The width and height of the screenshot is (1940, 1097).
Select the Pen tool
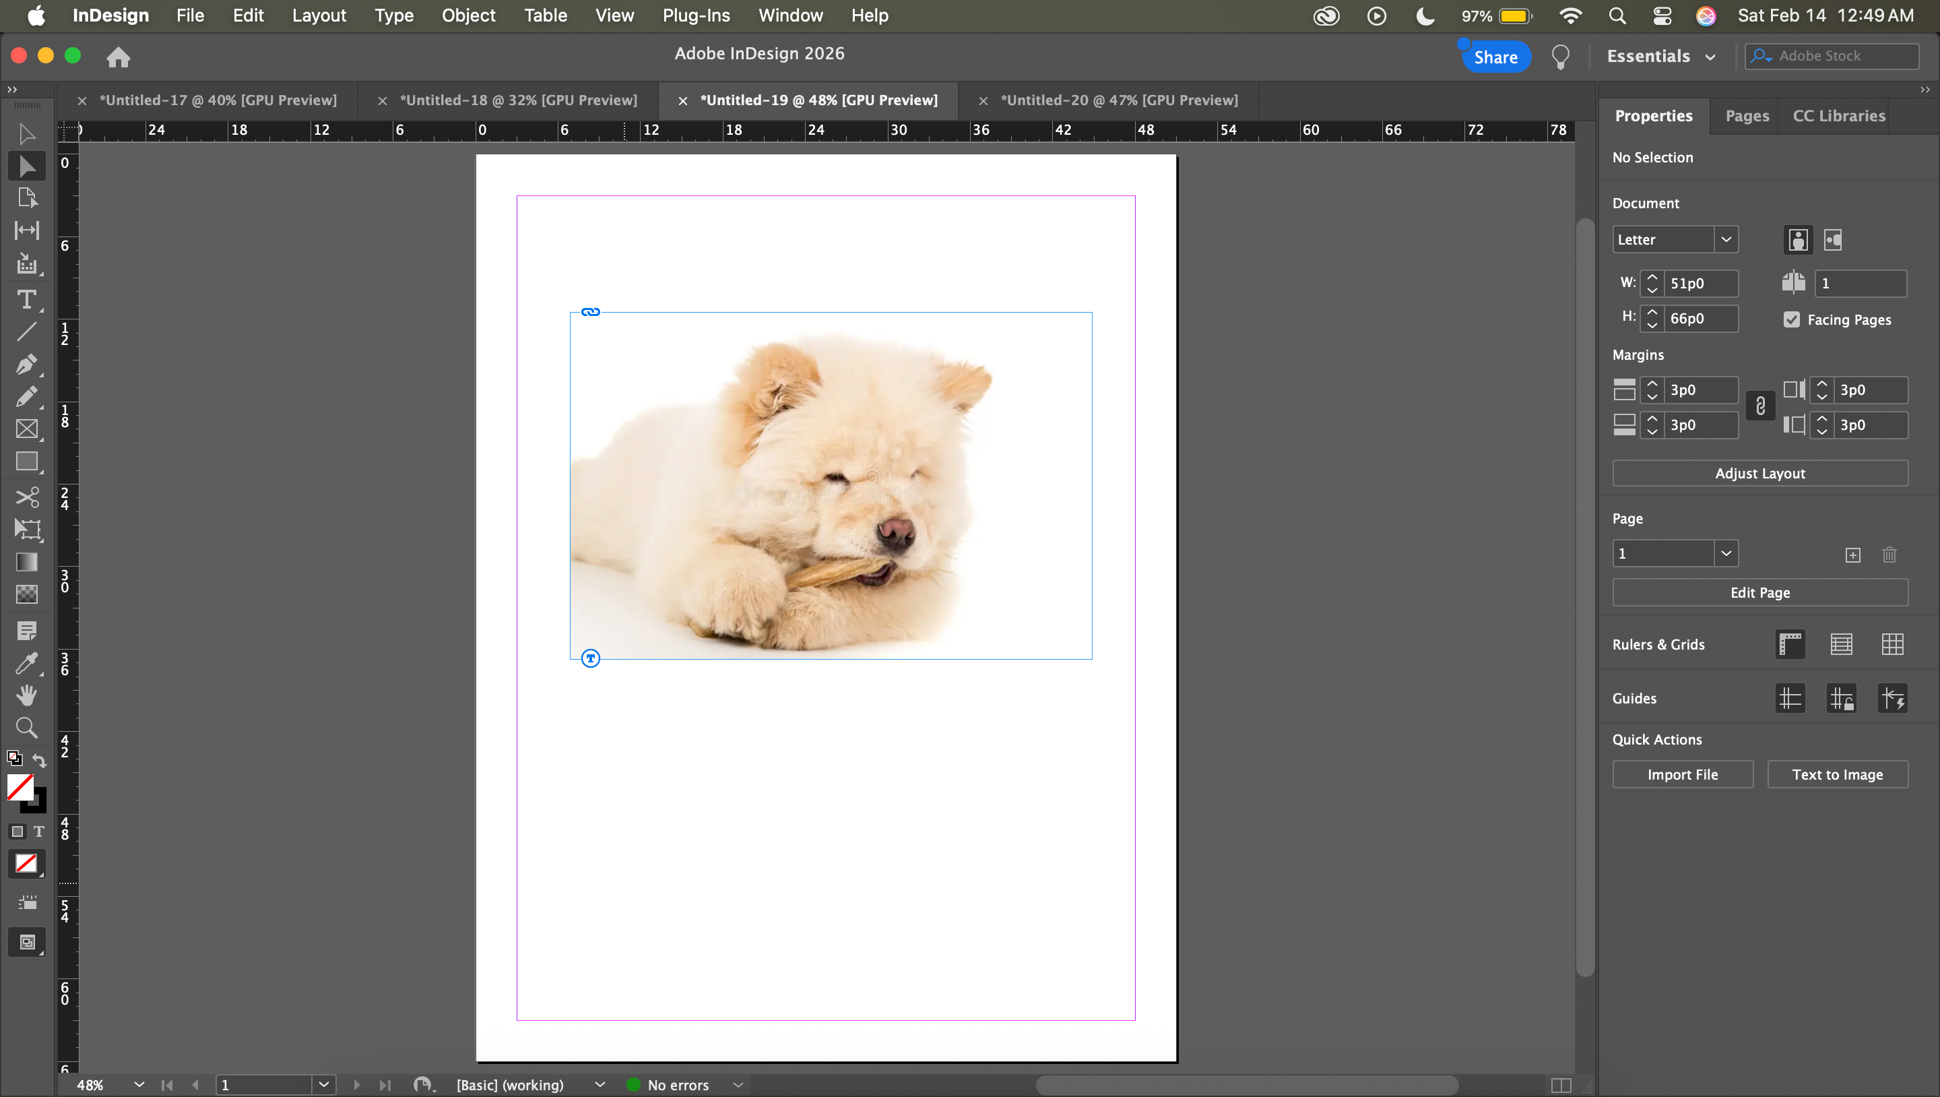tap(26, 365)
